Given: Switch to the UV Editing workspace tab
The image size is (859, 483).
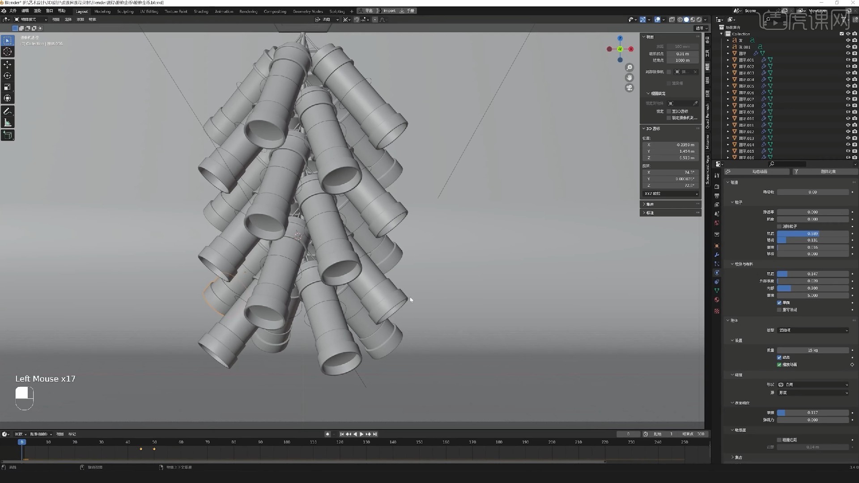Looking at the screenshot, I should (149, 11).
